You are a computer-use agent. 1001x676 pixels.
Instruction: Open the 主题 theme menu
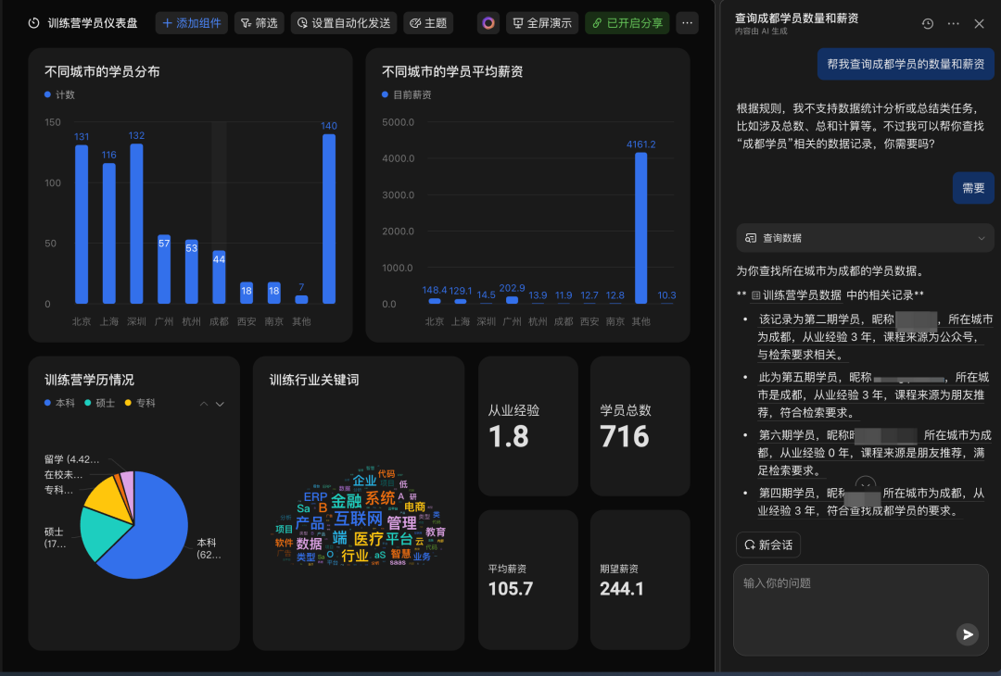pyautogui.click(x=428, y=23)
